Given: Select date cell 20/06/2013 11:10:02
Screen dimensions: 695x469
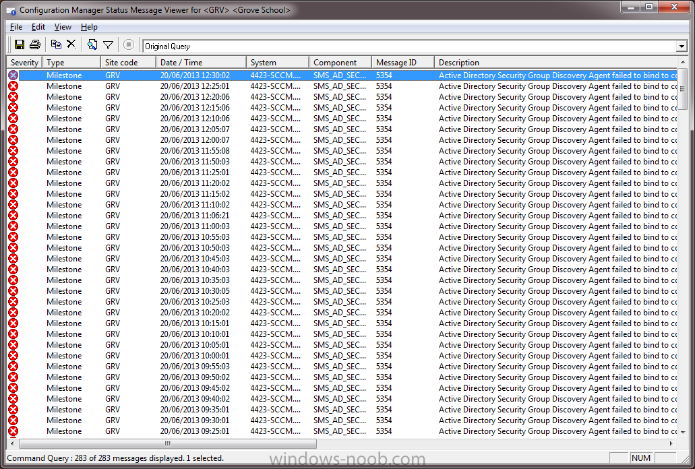Looking at the screenshot, I should click(x=195, y=205).
